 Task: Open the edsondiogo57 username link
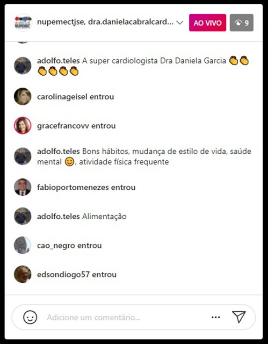(x=63, y=275)
